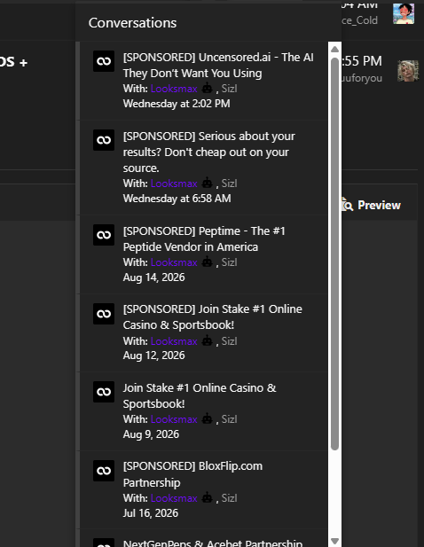Click avatar icon beside Aug 9 Stake conversation
This screenshot has width=424, height=547.
(x=104, y=392)
